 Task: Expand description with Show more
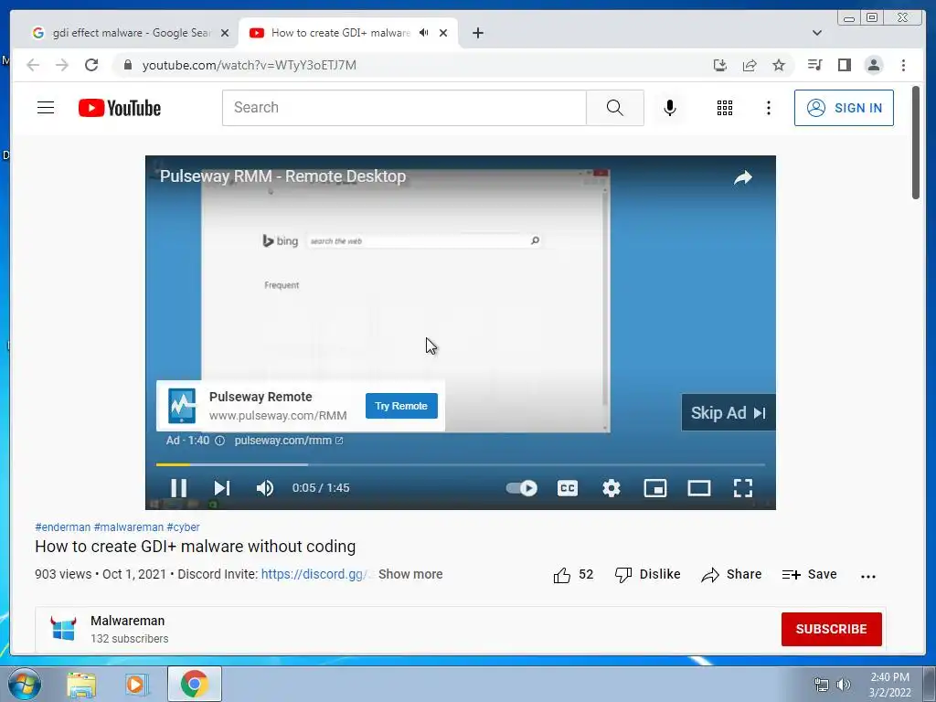[x=410, y=574]
